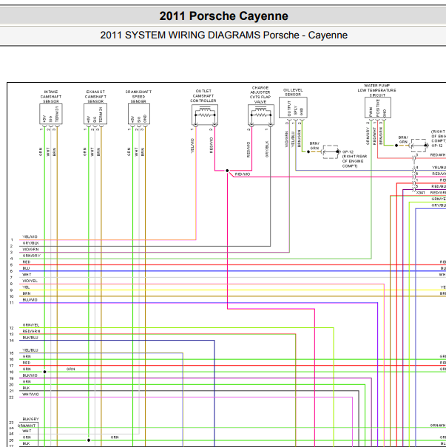Click the 'YEL/BLU' wire label at row 15
This screenshot has height=447, width=446.
[x=30, y=350]
